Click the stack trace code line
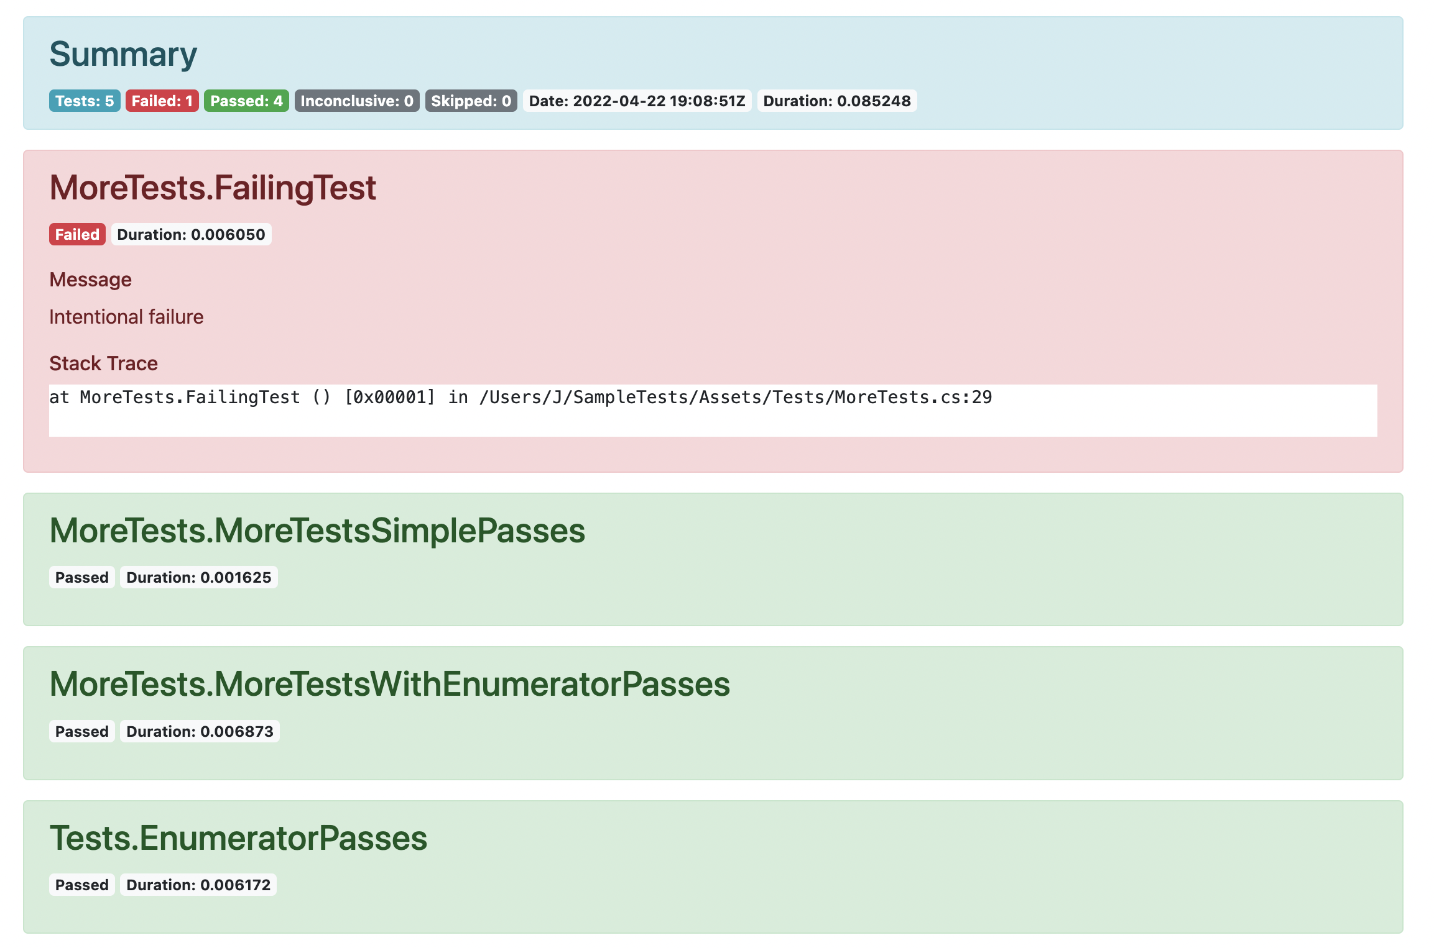The width and height of the screenshot is (1434, 948). click(x=520, y=398)
